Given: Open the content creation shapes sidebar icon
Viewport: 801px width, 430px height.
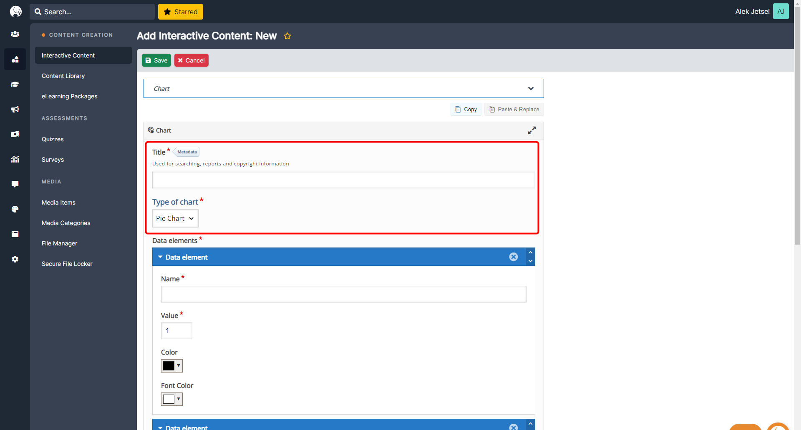Looking at the screenshot, I should coord(15,59).
